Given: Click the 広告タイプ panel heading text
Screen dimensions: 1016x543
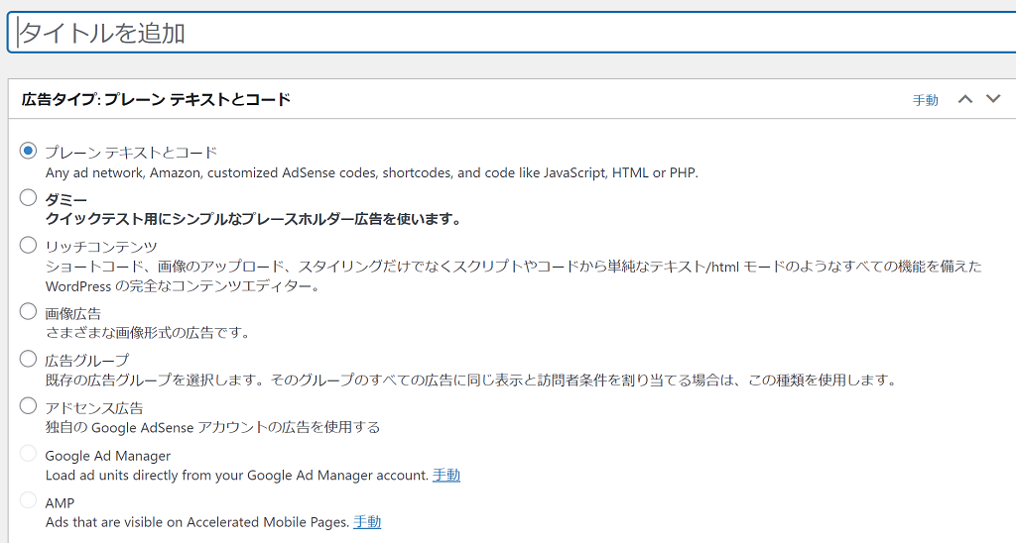Looking at the screenshot, I should (x=156, y=99).
